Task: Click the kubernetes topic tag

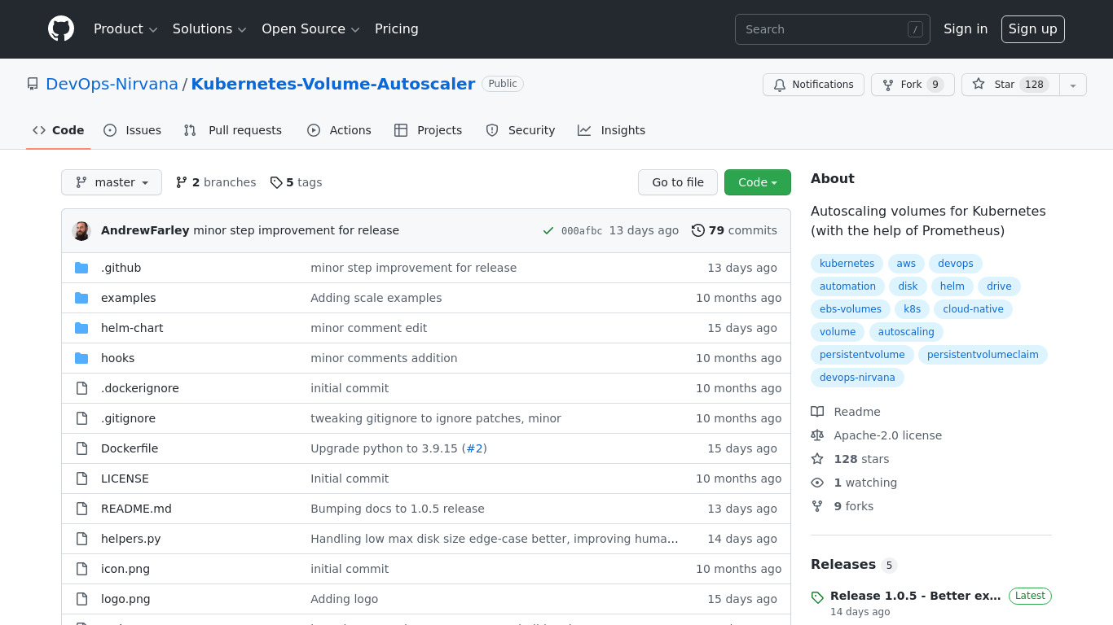Action: (x=847, y=264)
